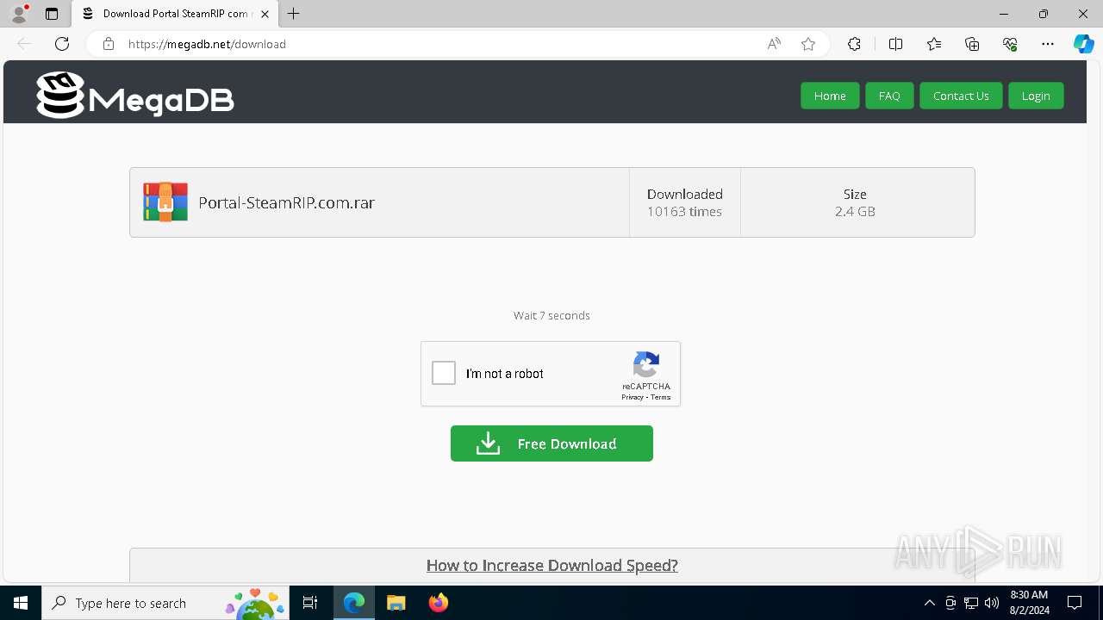Show hidden system tray icons
This screenshot has width=1103, height=620.
[929, 603]
